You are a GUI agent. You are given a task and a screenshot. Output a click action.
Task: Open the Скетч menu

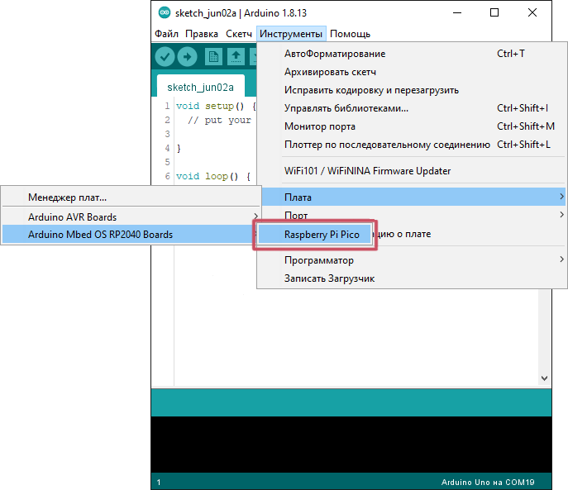click(x=239, y=34)
